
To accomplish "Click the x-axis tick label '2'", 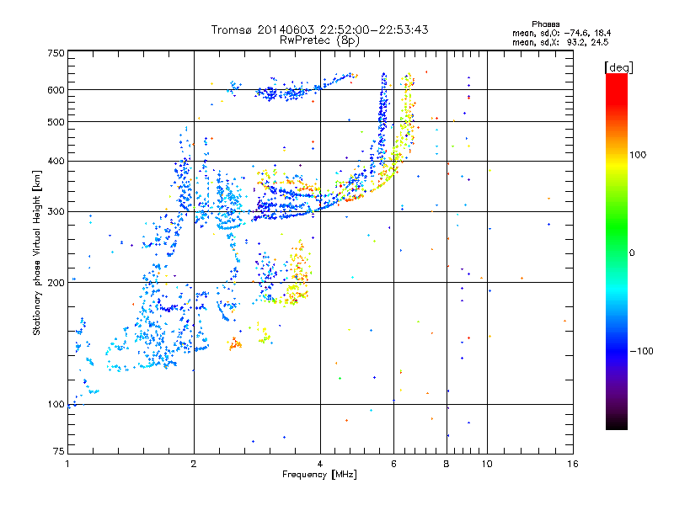I will tap(194, 464).
